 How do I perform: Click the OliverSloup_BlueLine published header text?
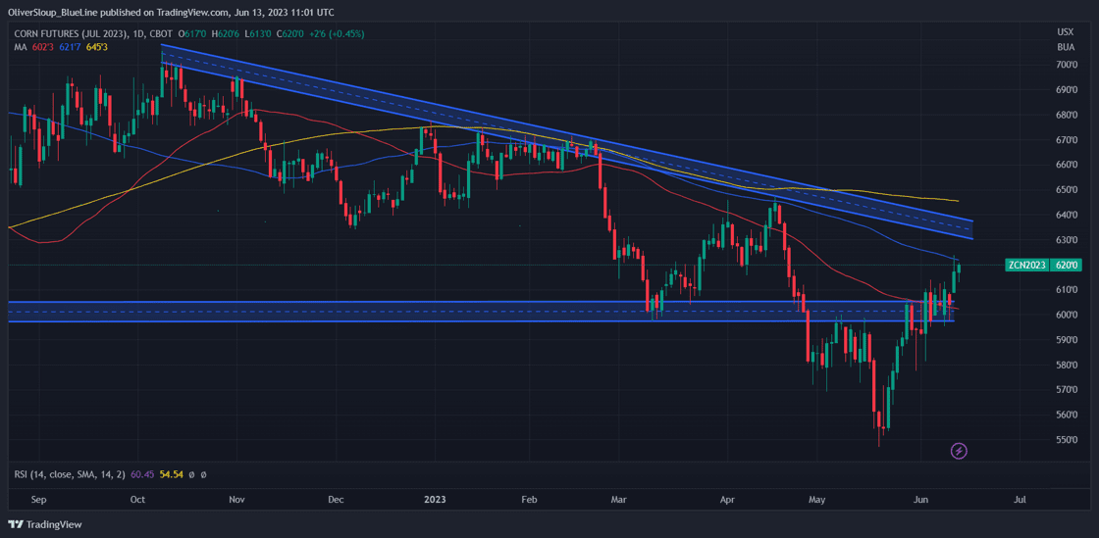click(x=171, y=12)
